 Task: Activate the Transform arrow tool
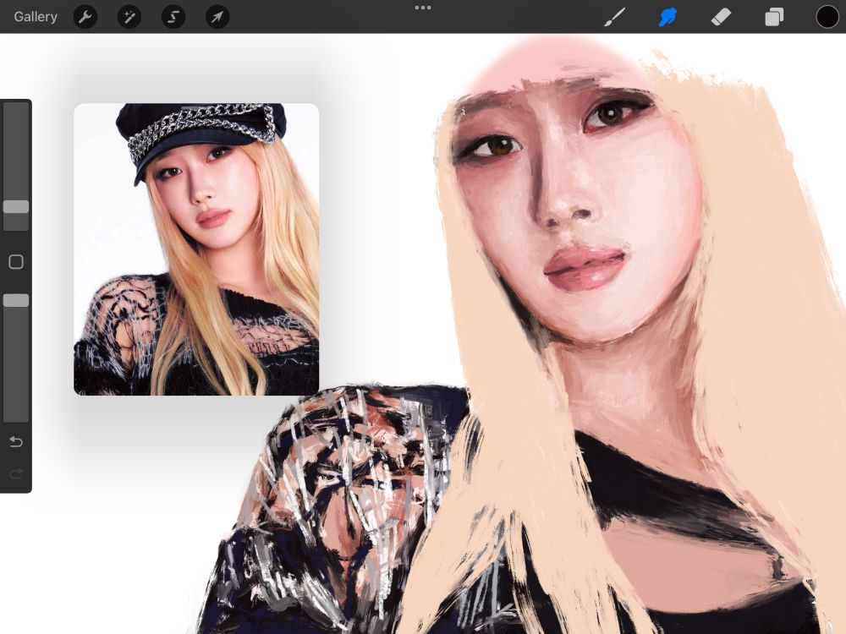[217, 17]
